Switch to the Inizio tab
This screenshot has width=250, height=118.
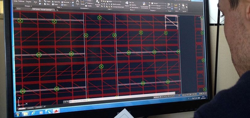(x=19, y=9)
